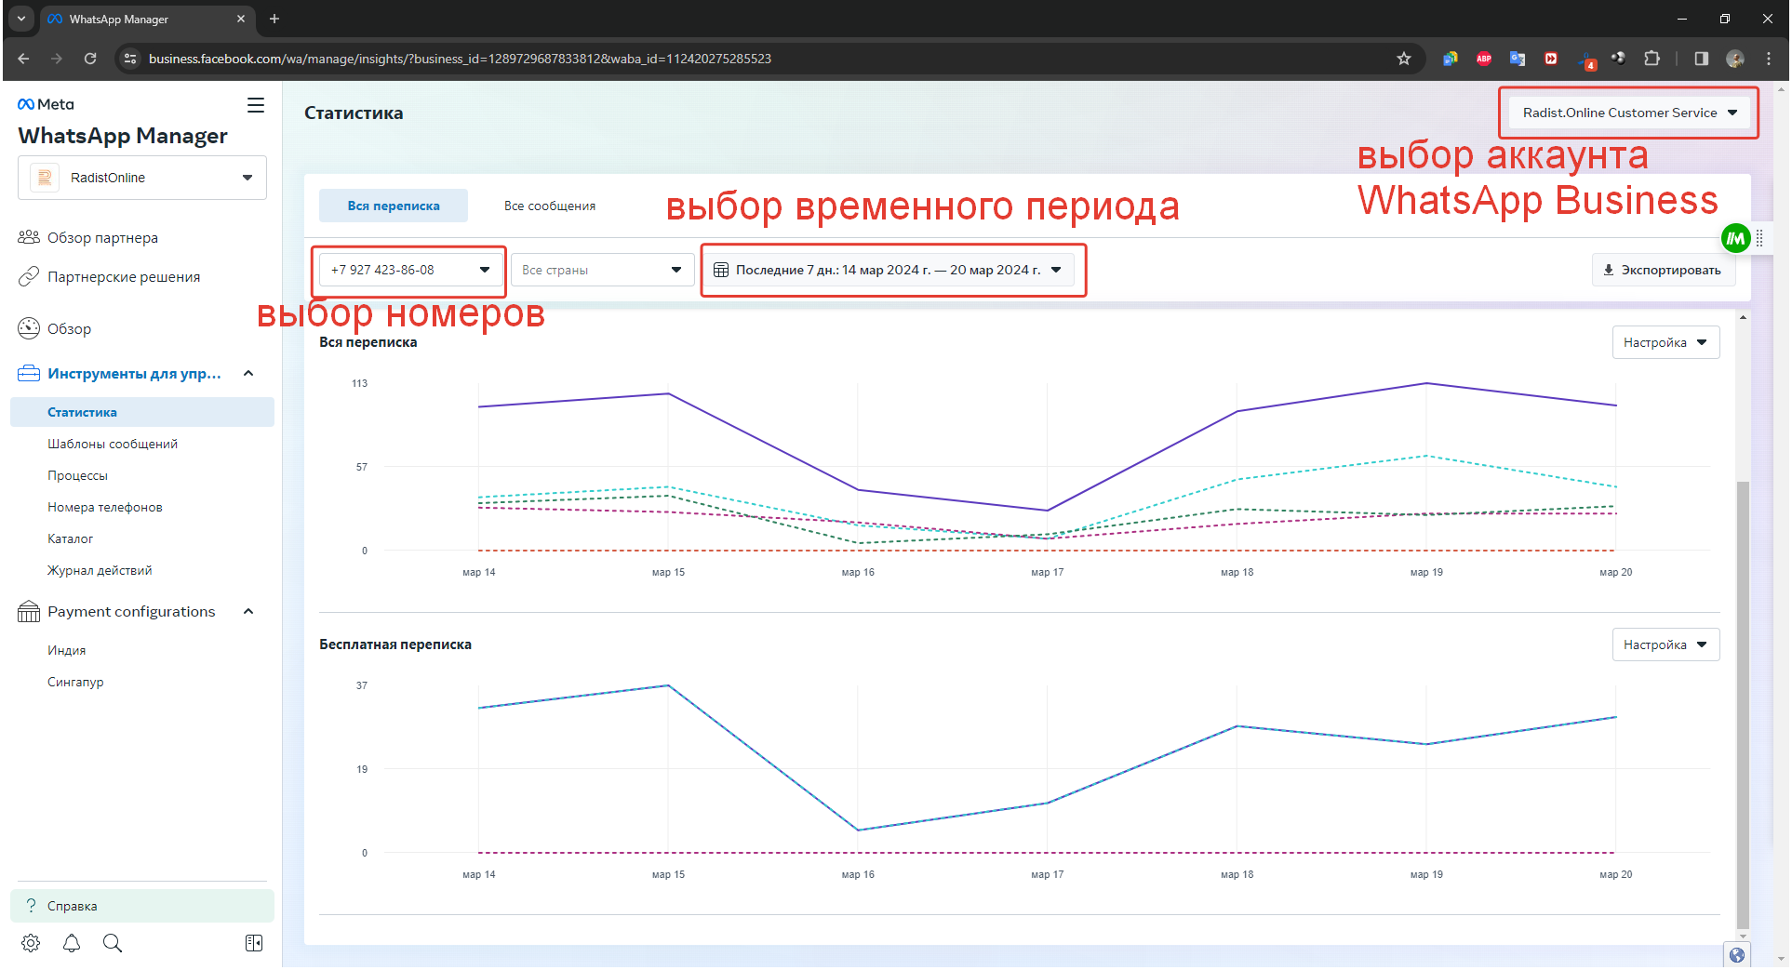
Task: Open the phone number +7 927 423-86-08 dropdown
Action: pyautogui.click(x=410, y=270)
